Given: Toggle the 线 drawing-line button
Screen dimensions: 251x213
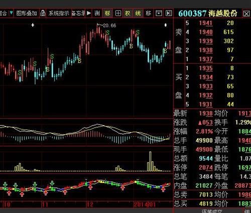Looking at the screenshot, I should click(x=138, y=13).
